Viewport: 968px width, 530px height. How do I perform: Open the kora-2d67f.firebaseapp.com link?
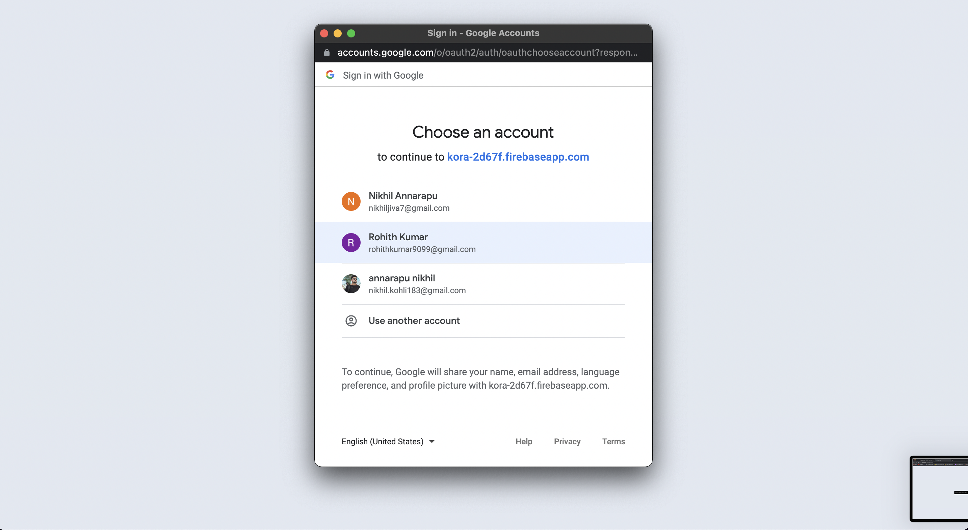[518, 157]
